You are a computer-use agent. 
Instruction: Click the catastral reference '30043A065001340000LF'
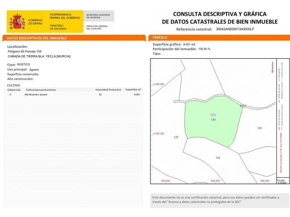click(x=235, y=29)
